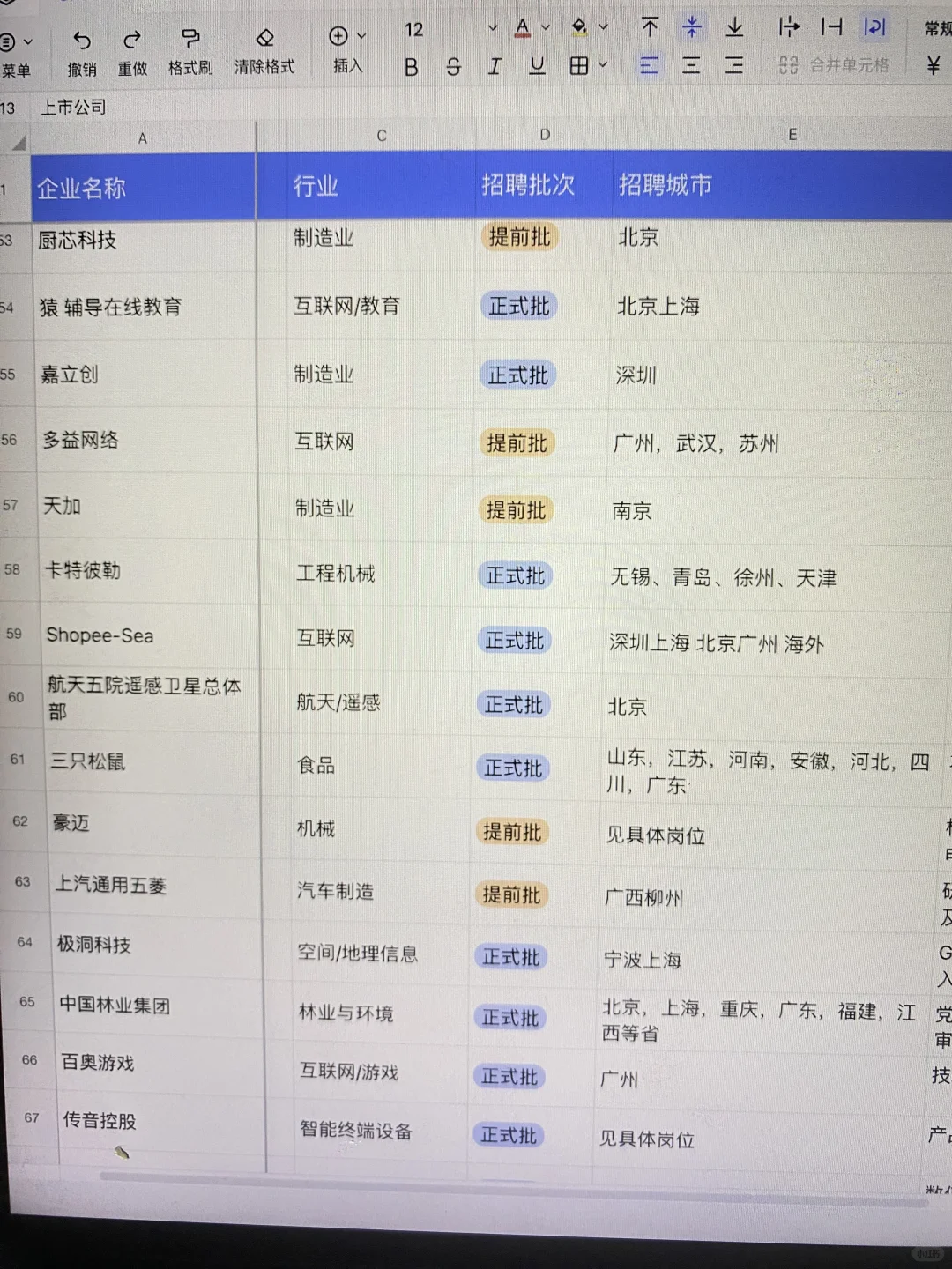The image size is (952, 1269).
Task: Click the 上汽通用五菱 cell
Action: [156, 885]
